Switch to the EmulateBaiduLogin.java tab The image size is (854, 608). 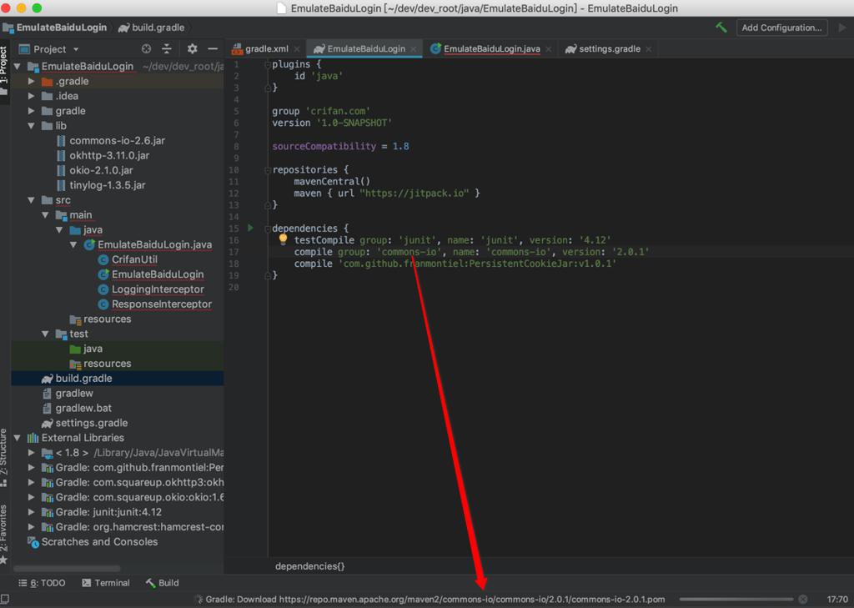[x=491, y=49]
